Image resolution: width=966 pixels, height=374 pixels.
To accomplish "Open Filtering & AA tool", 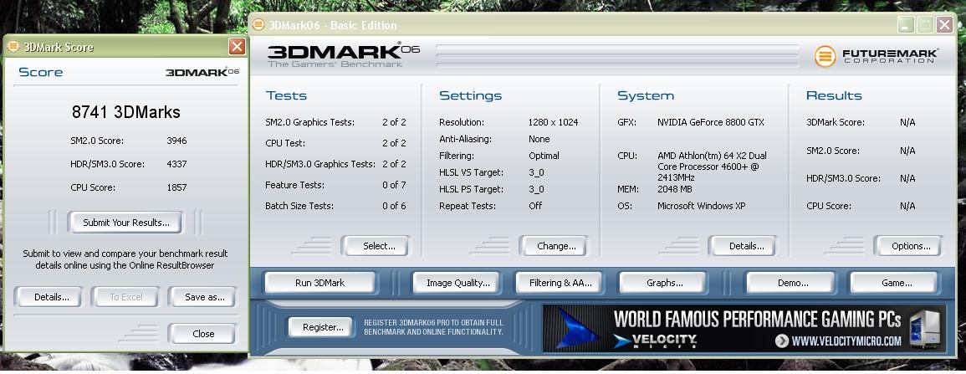I will pos(560,283).
